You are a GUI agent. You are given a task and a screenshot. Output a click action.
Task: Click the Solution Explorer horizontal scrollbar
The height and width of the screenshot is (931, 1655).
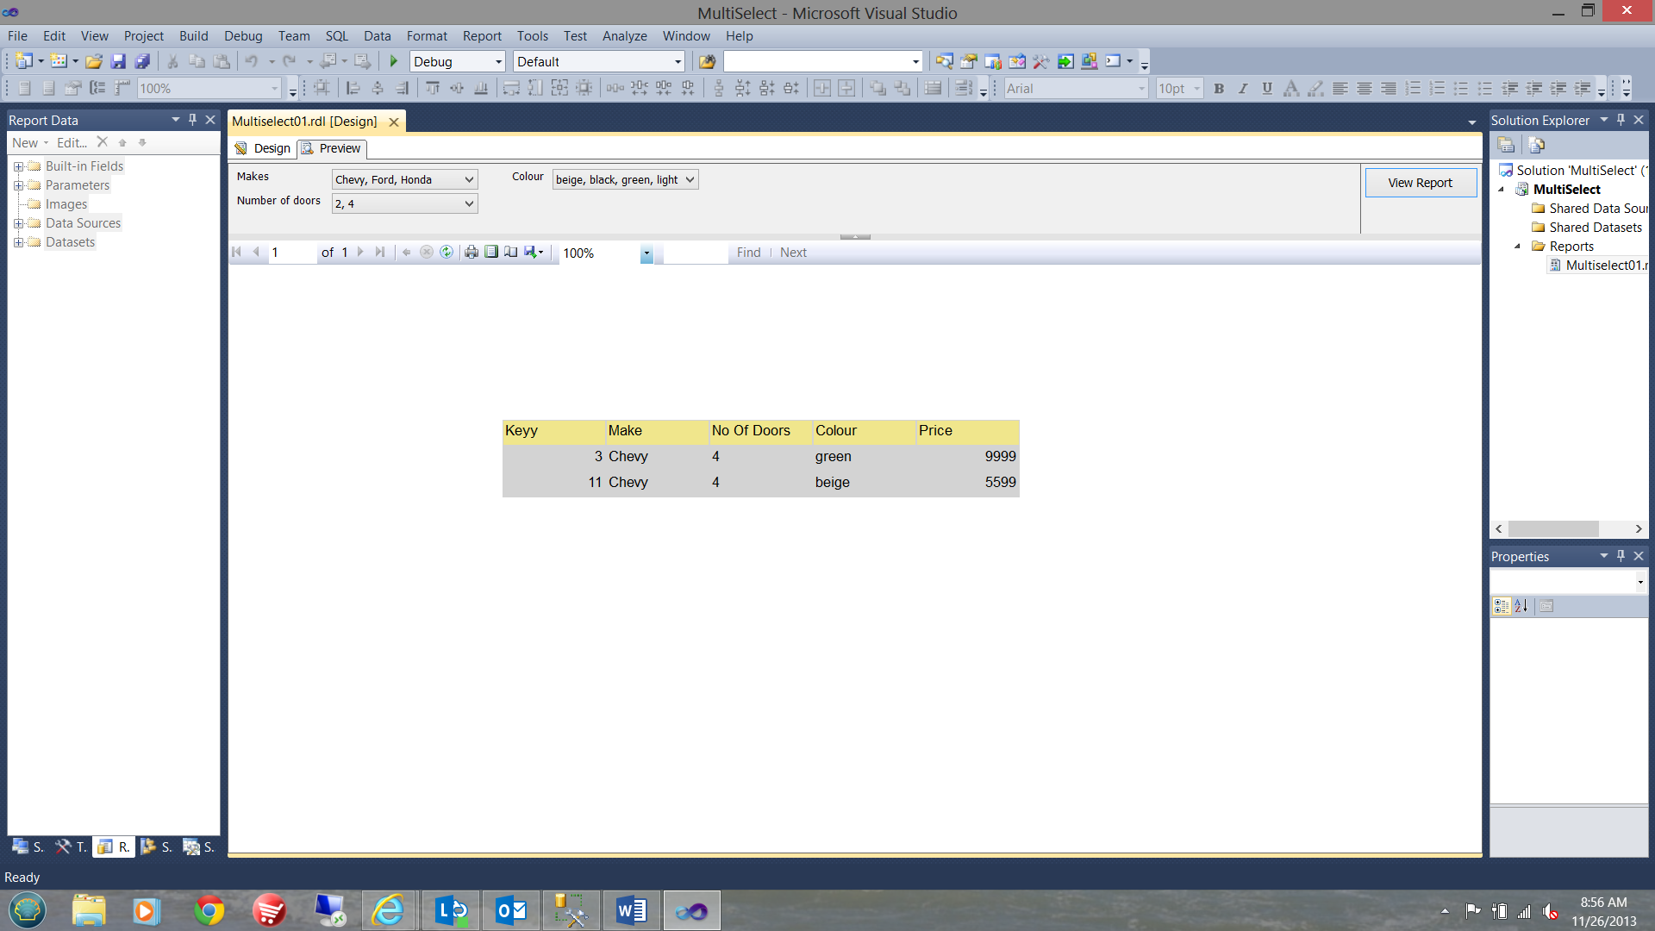(1552, 528)
